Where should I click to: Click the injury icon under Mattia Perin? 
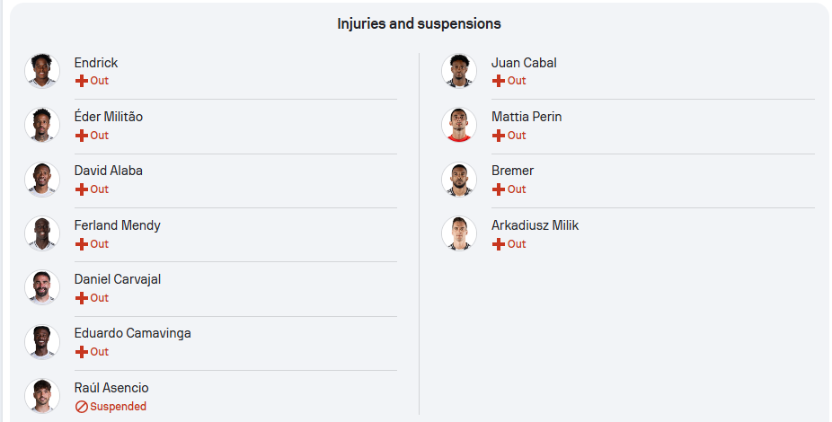(x=499, y=136)
